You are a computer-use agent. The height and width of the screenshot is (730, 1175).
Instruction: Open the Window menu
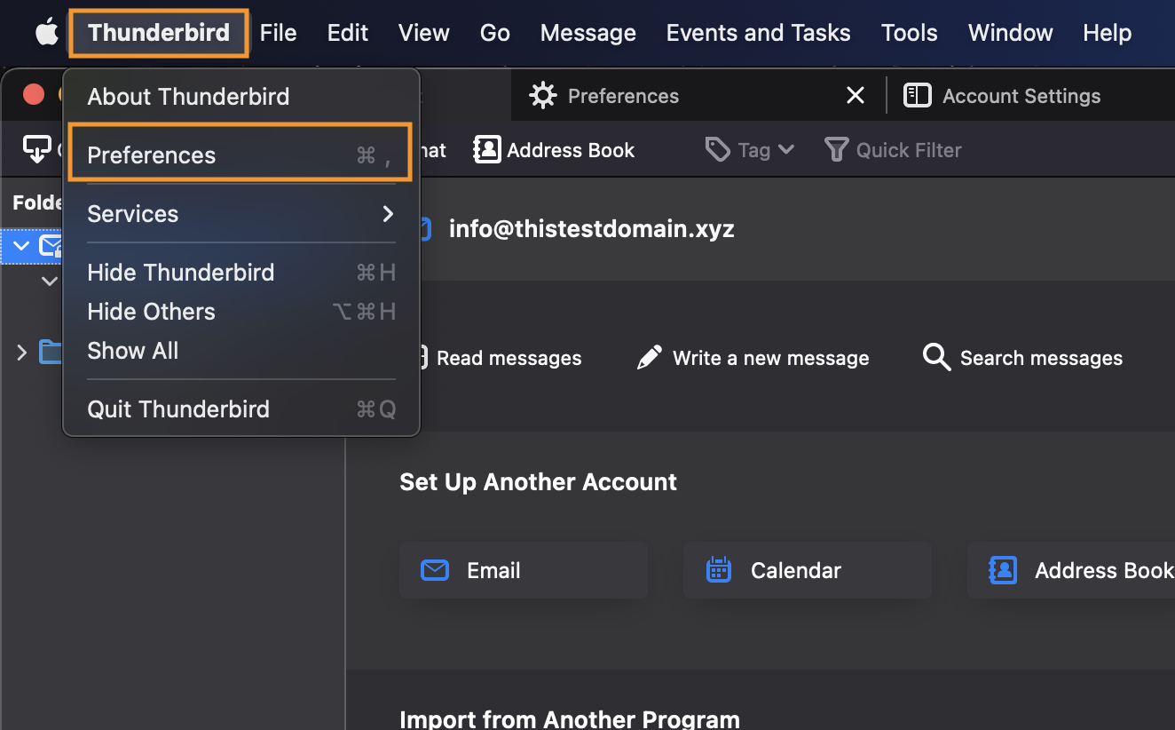(x=1010, y=34)
